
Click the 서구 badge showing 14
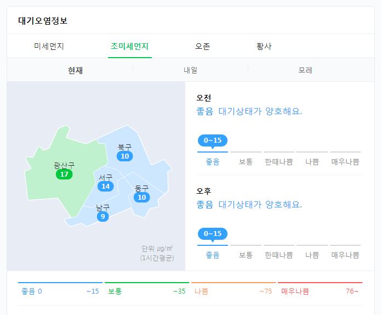point(105,187)
